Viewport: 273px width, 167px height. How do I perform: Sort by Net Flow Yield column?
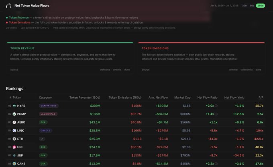(234, 97)
